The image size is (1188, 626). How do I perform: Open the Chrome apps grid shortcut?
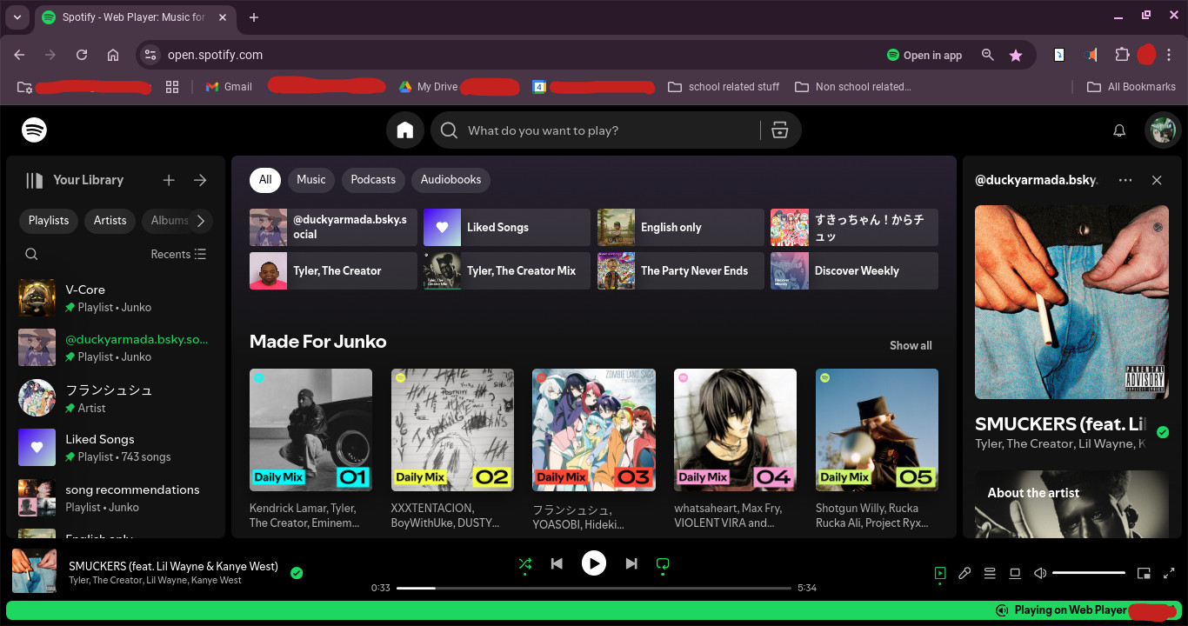(172, 87)
